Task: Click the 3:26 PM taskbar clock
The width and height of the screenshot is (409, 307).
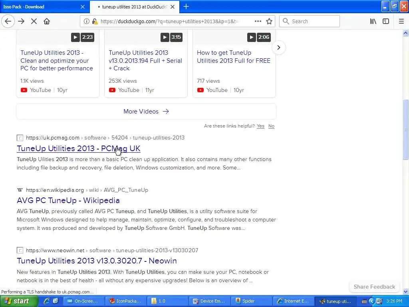Action: [394, 301]
